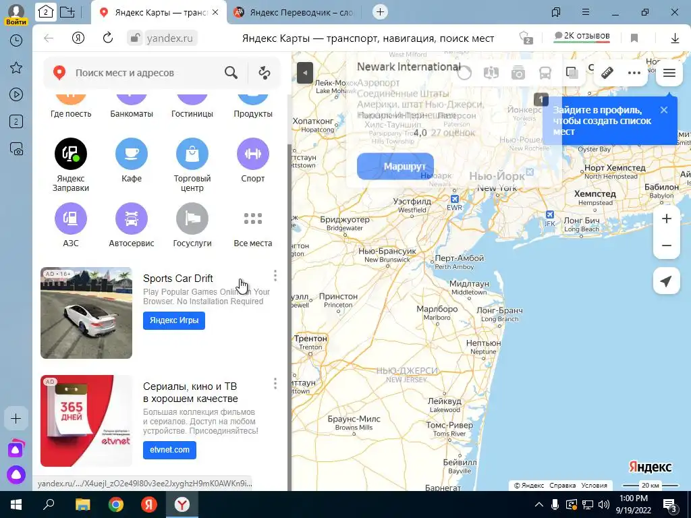Toggle panoramas camera layer icon
The height and width of the screenshot is (518, 691).
pyautogui.click(x=518, y=73)
